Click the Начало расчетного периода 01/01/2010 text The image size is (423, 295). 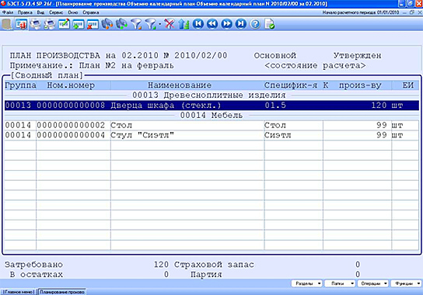[x=361, y=12]
